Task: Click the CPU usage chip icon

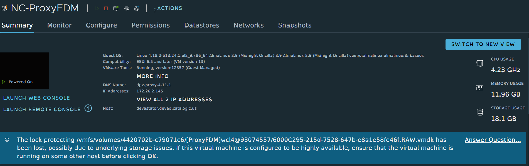Action: (480, 63)
